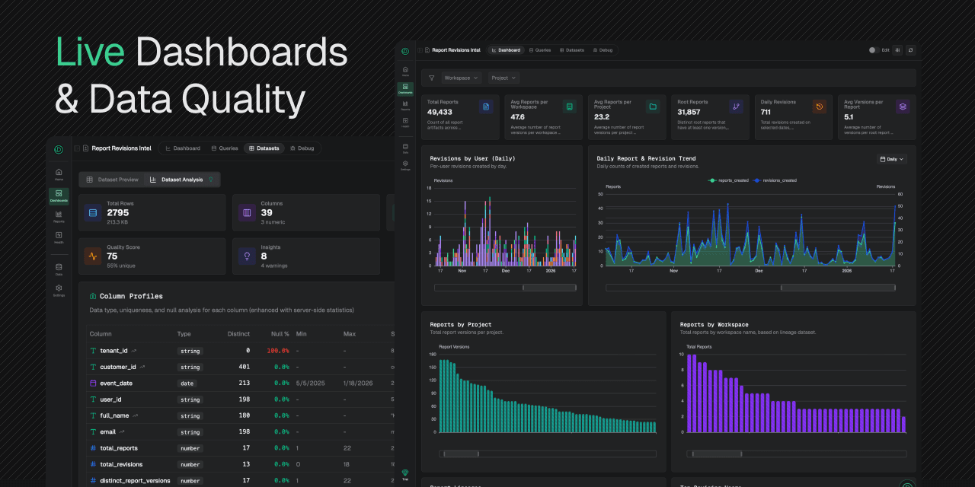Expand the Project filter dropdown
The width and height of the screenshot is (975, 487).
pyautogui.click(x=503, y=78)
